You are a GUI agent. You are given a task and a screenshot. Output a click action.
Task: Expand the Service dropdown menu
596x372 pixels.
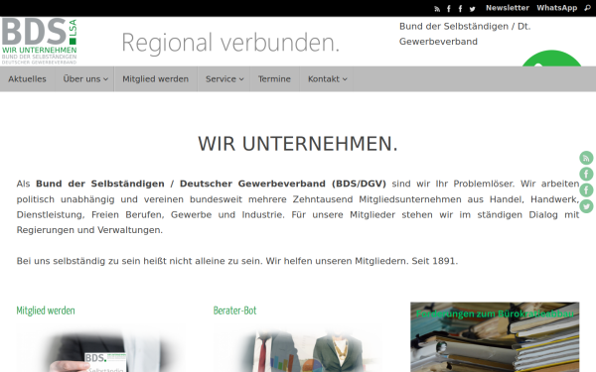pyautogui.click(x=224, y=79)
